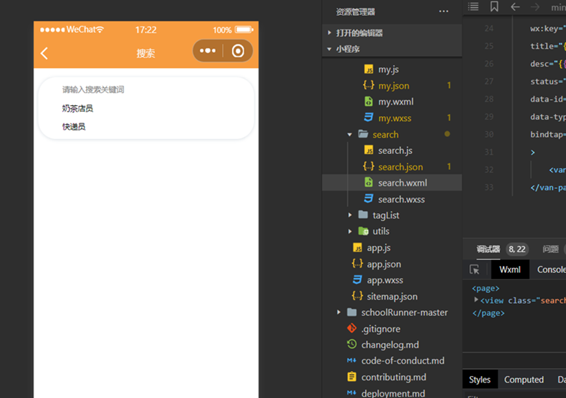
Task: Collapse the search folder
Action: 350,135
